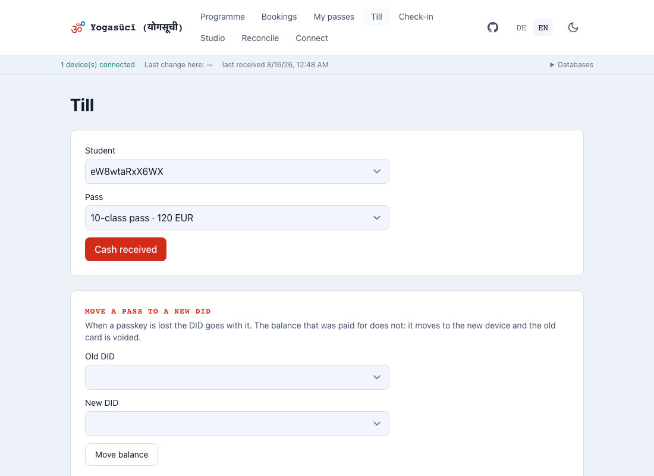The width and height of the screenshot is (654, 476).
Task: Click the Yogasūcī Om logo
Action: tap(78, 27)
